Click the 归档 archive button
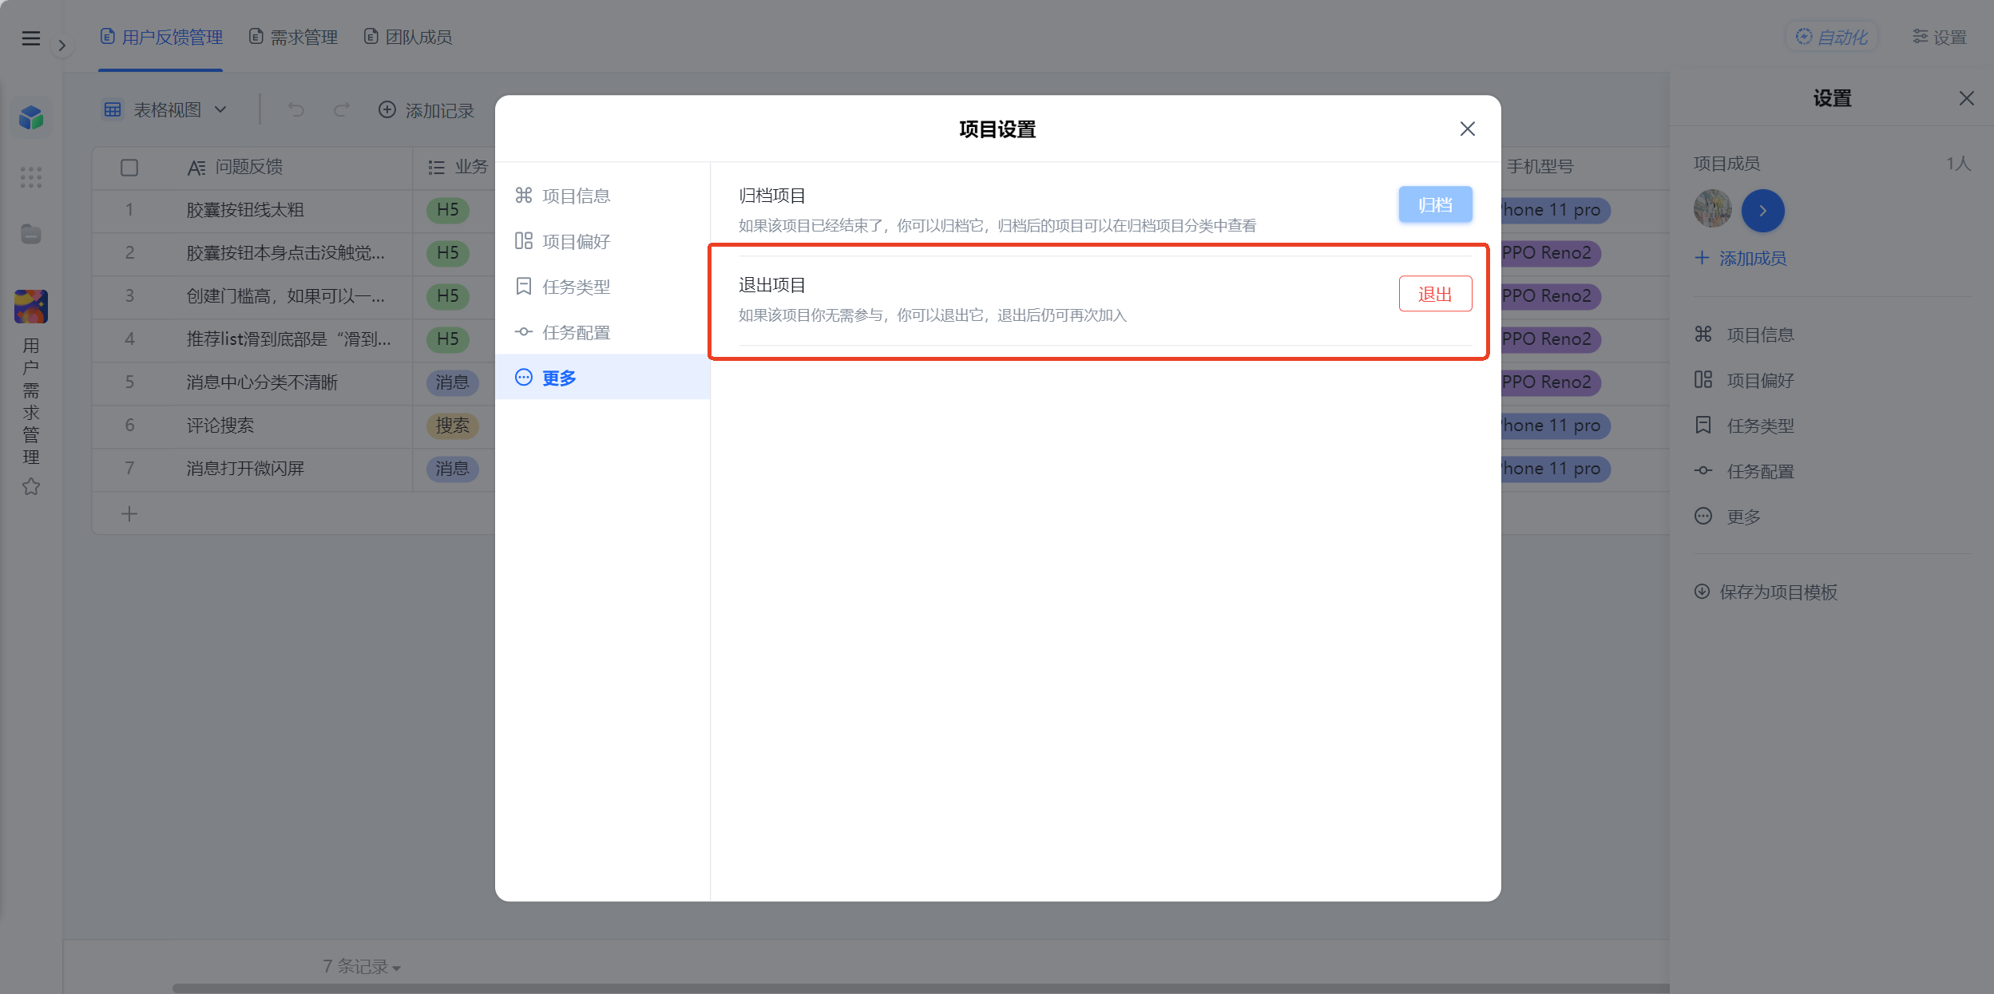 click(x=1435, y=205)
